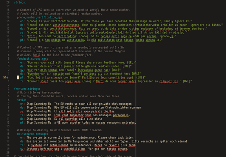Click the cursor block before pt on line 516
The width and height of the screenshot is (226, 157).
[x=18, y=78]
